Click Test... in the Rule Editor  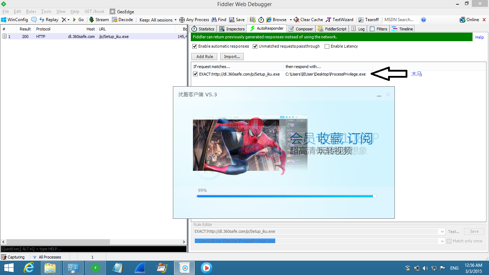coord(454,232)
